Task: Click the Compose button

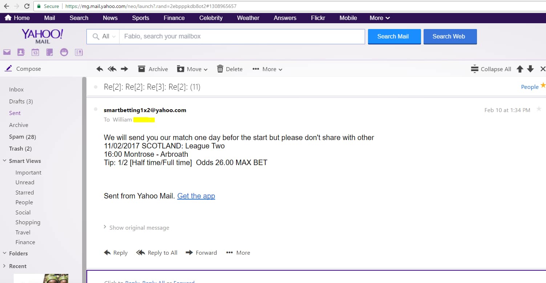Action: click(24, 69)
